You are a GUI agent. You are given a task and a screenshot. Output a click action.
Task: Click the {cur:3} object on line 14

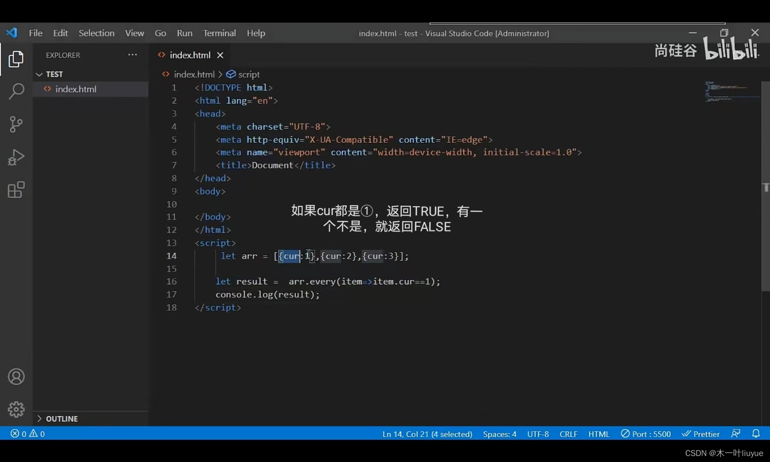(x=380, y=256)
